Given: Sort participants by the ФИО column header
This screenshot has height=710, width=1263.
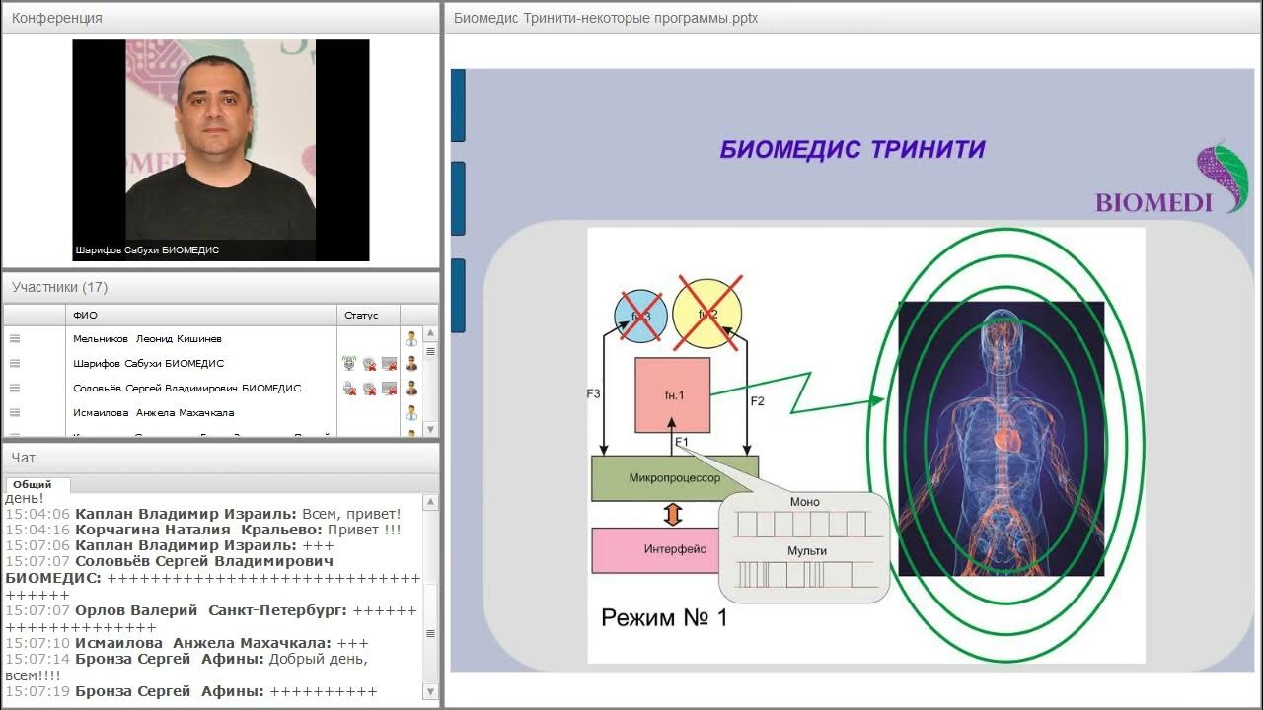Looking at the screenshot, I should pos(202,315).
